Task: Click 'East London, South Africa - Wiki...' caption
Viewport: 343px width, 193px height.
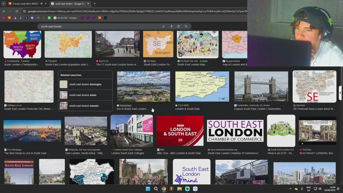Action: coord(85,153)
